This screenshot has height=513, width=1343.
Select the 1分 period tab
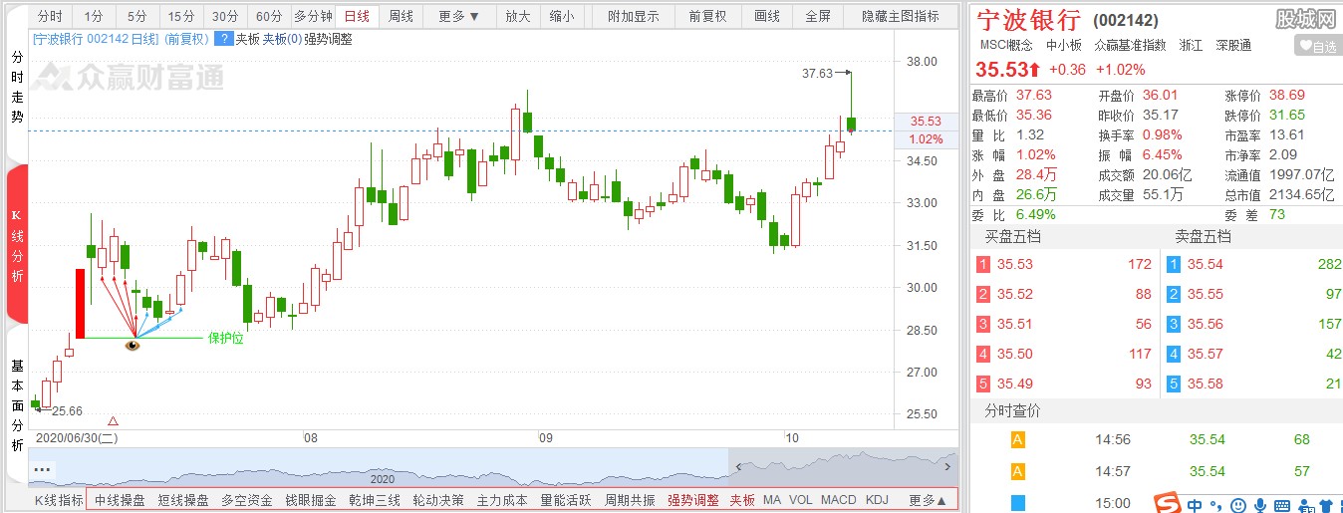[94, 17]
